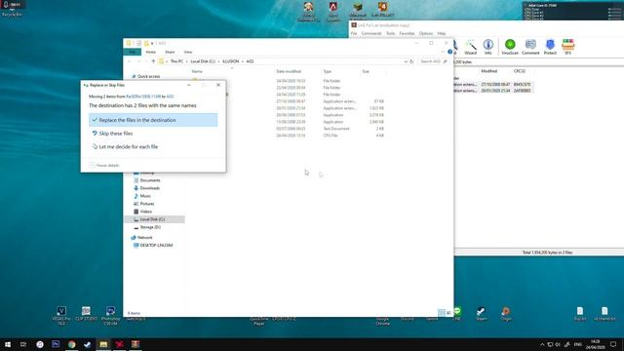Open the Share ribbon tab in Explorer
The height and width of the screenshot is (351, 624).
(170, 52)
